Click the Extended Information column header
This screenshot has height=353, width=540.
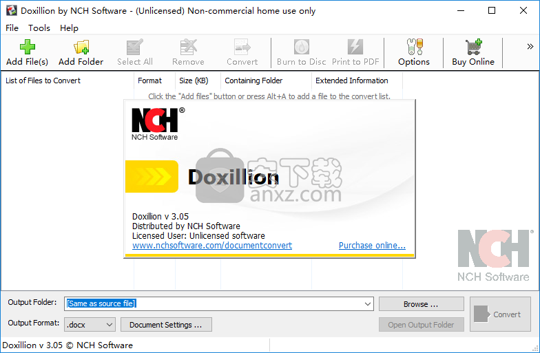[357, 81]
